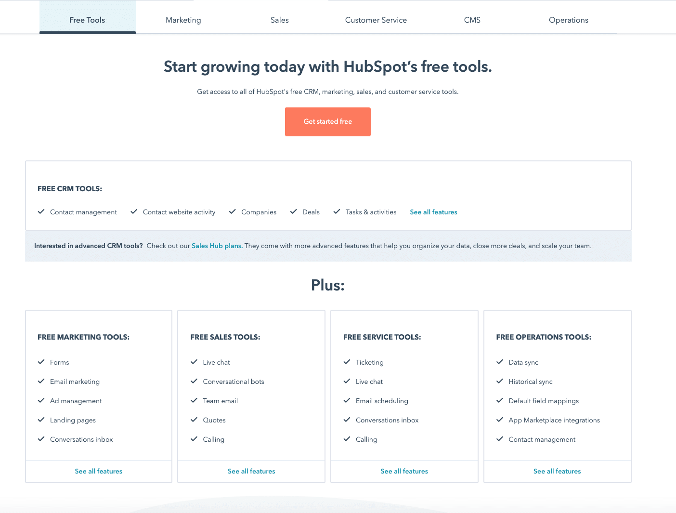The height and width of the screenshot is (513, 676).
Task: Click the checkmark icon beside Forms
Action: pyautogui.click(x=41, y=362)
